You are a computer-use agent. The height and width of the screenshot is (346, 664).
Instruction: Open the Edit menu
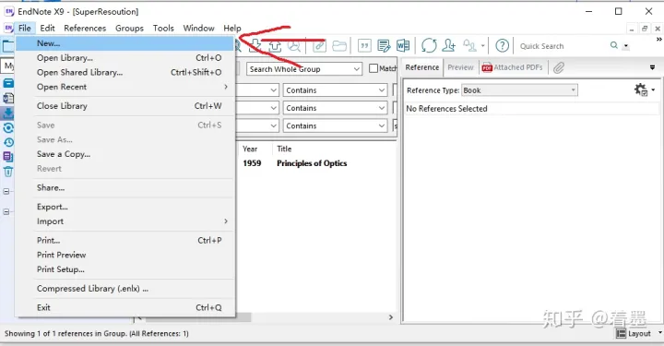coord(47,28)
